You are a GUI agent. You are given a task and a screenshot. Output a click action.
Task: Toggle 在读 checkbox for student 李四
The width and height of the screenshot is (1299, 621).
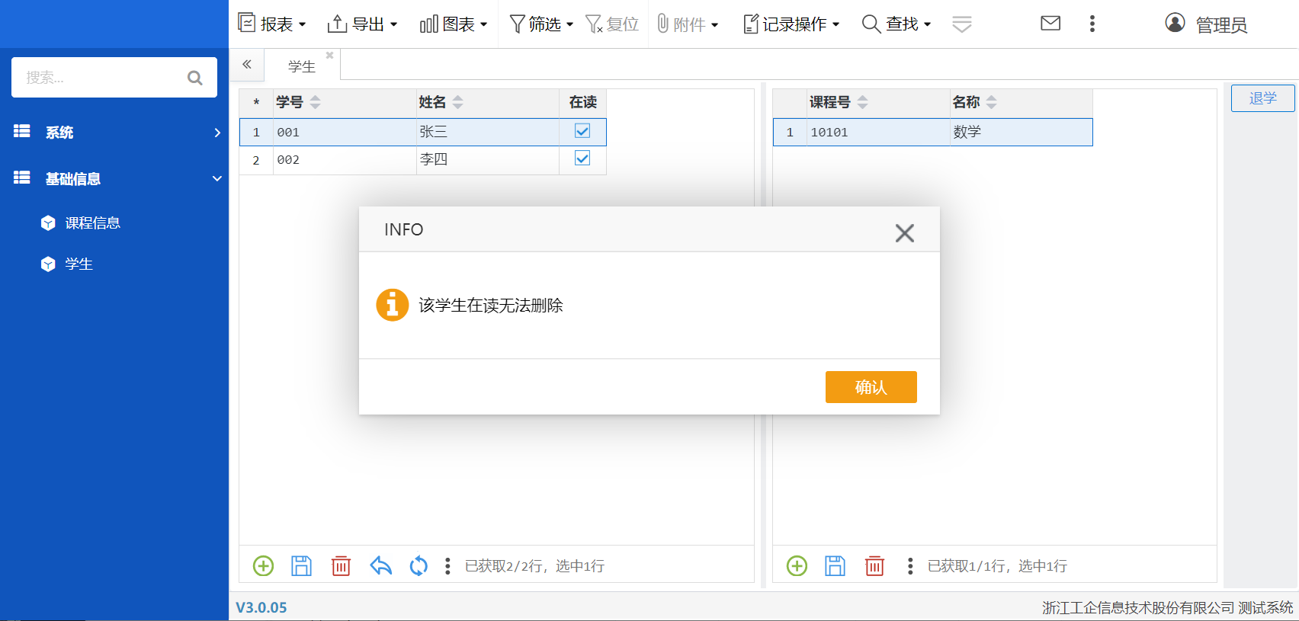click(582, 158)
